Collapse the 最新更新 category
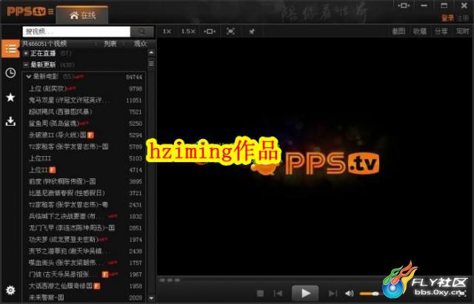474x304 pixels. tap(26, 64)
